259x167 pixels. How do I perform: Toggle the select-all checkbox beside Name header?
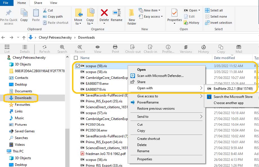point(76,58)
